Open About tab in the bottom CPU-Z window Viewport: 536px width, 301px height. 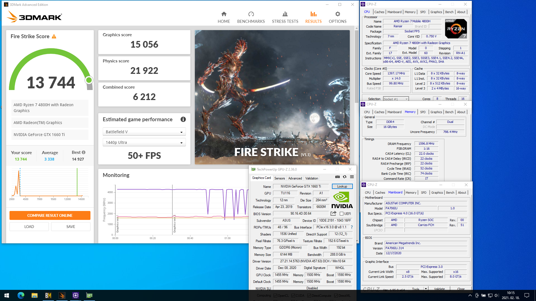pos(462,193)
